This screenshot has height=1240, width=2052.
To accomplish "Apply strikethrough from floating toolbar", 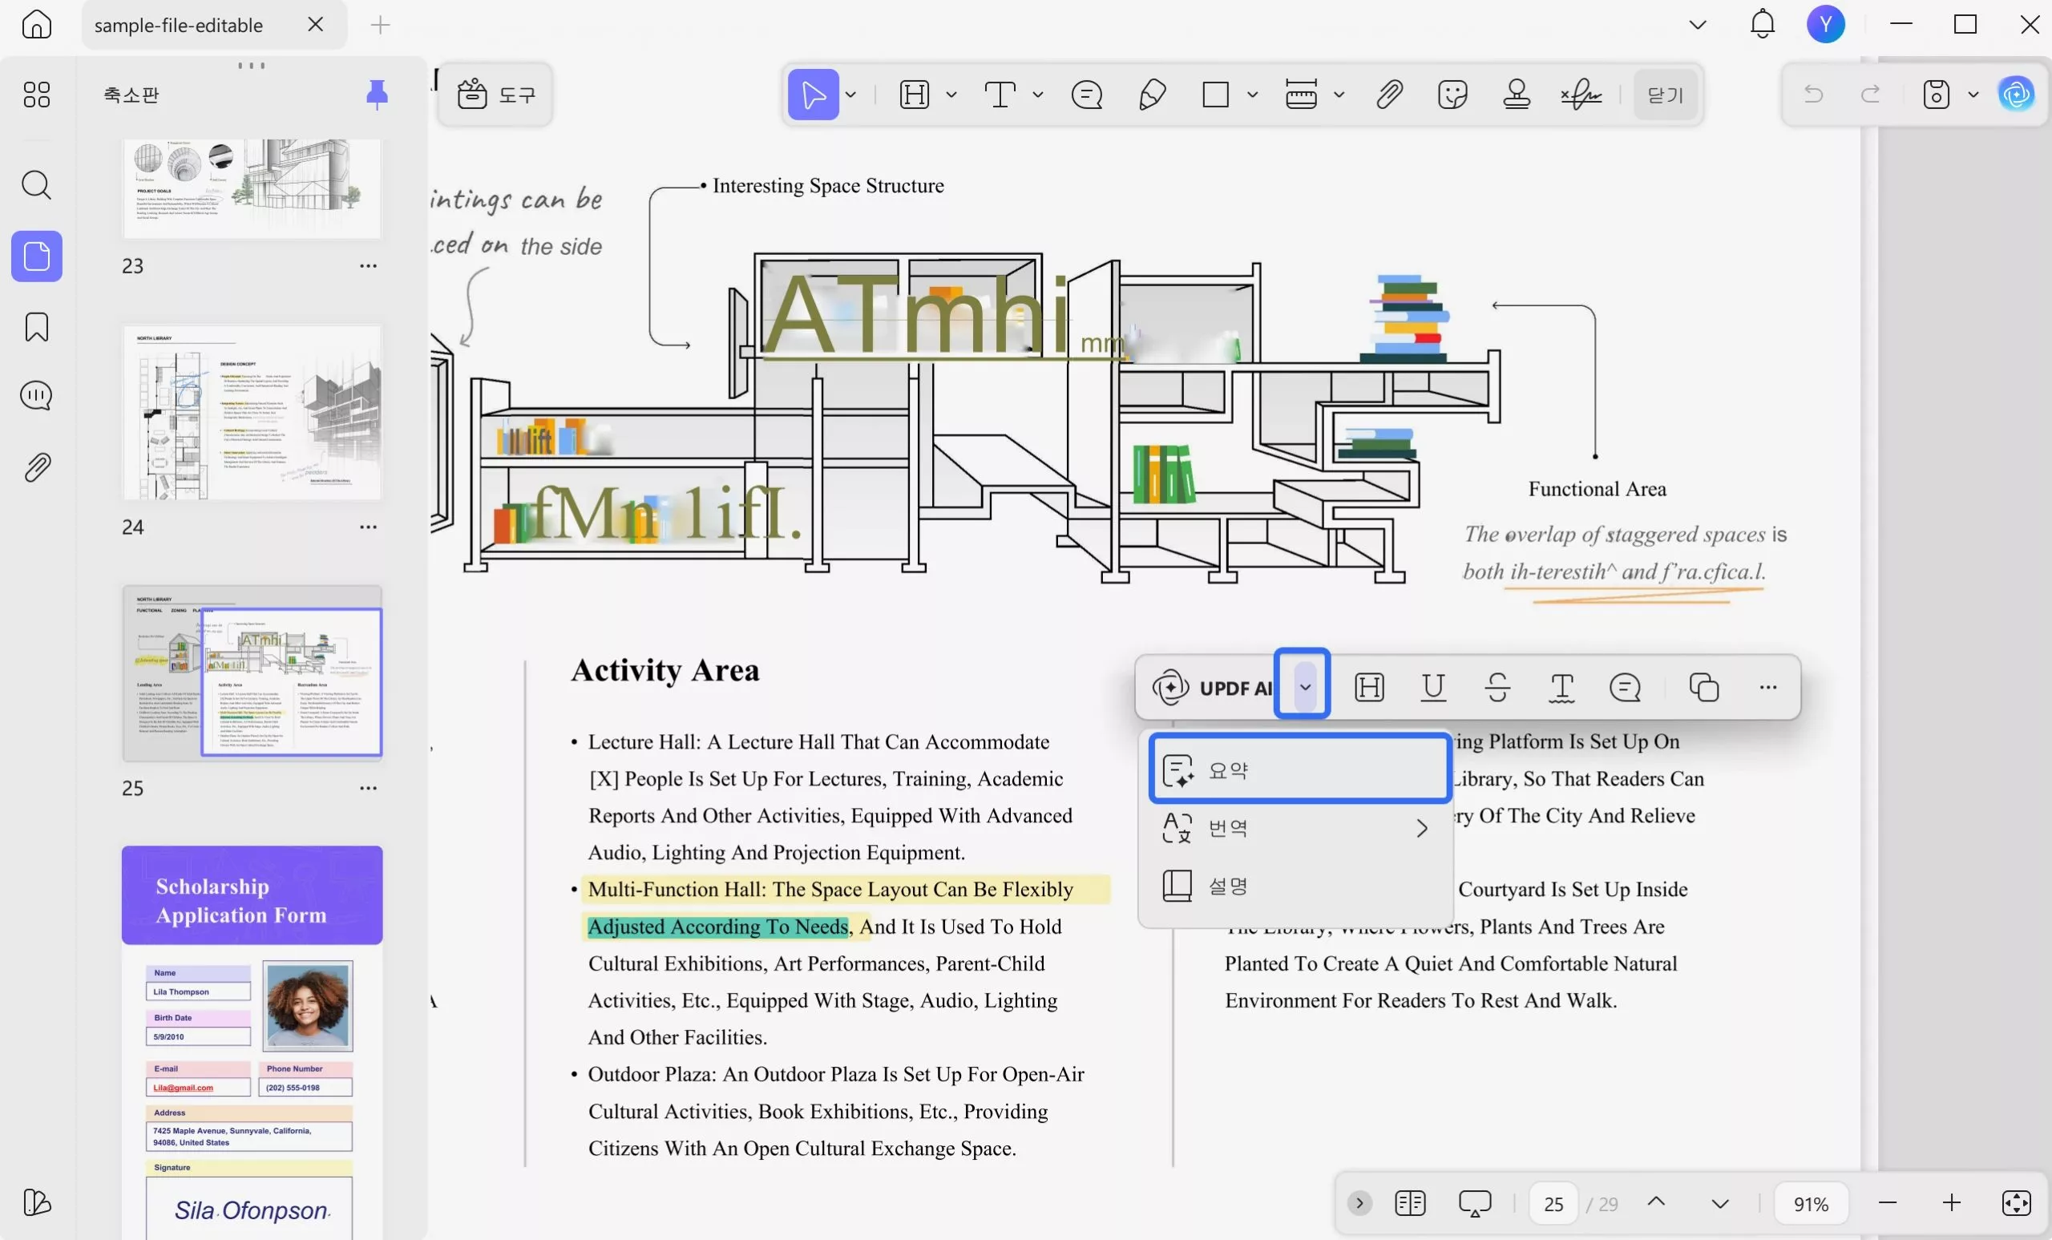I will click(1497, 687).
